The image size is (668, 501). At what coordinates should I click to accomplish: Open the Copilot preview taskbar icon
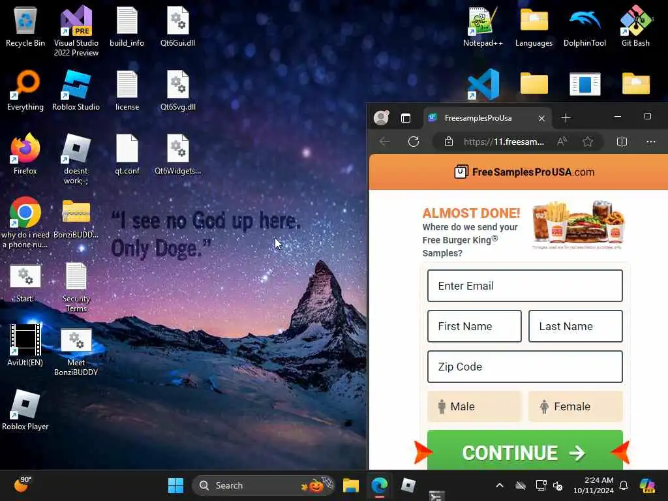(x=647, y=485)
